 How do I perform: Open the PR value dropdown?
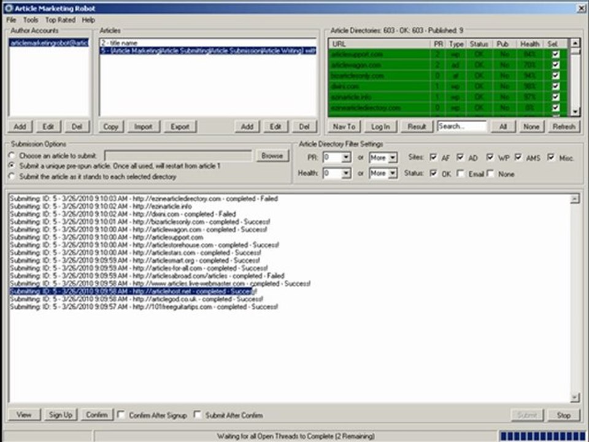(346, 157)
